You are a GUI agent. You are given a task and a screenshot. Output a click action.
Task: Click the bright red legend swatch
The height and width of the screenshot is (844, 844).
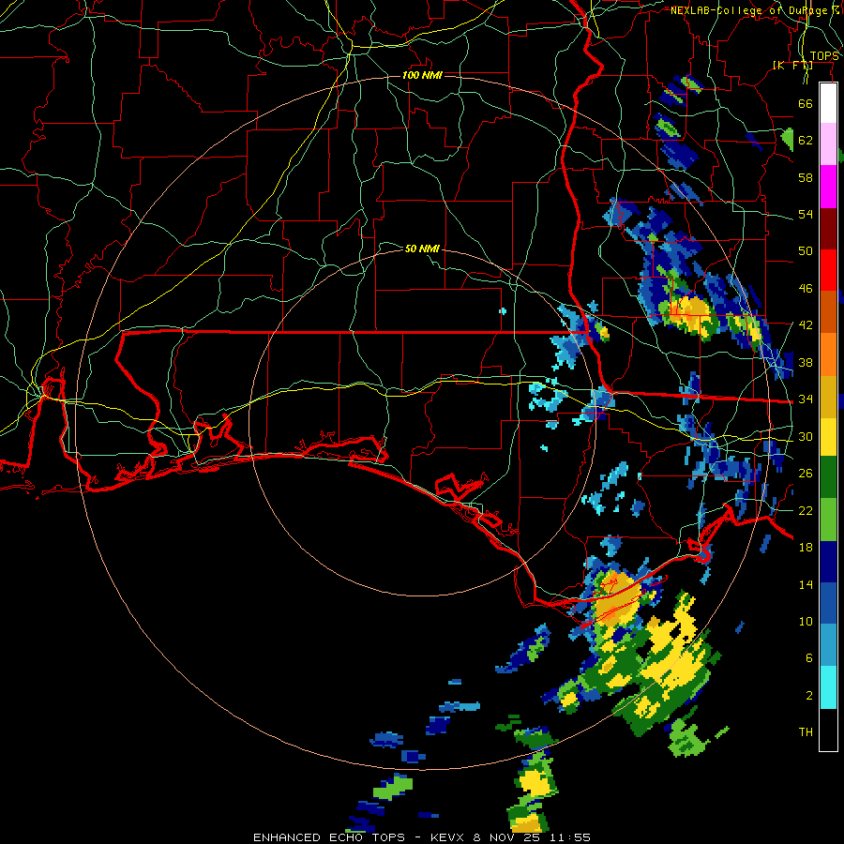point(828,270)
